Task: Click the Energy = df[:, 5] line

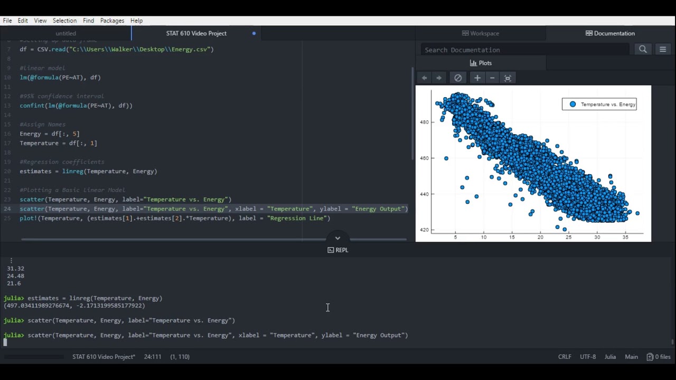Action: point(50,134)
